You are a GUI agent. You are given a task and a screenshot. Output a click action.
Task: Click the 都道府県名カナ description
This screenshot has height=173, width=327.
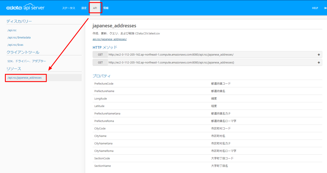point(221,114)
